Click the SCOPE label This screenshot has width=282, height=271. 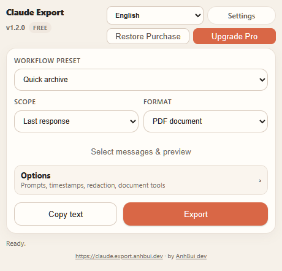click(x=25, y=102)
